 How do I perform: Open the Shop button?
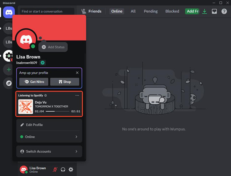coord(65,82)
